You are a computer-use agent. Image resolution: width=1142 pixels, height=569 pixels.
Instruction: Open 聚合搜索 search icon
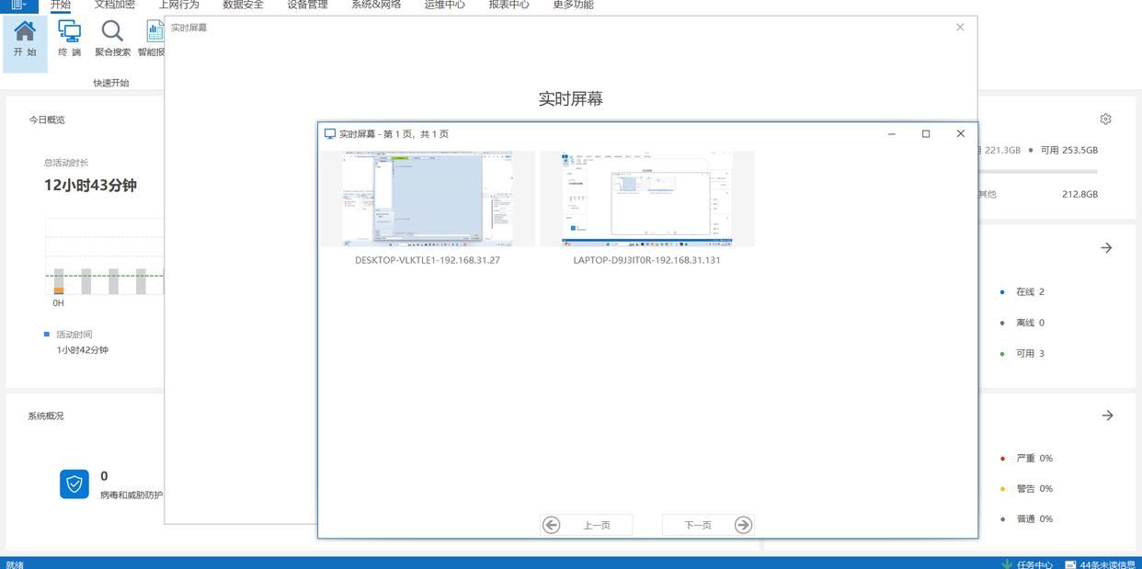[x=112, y=31]
